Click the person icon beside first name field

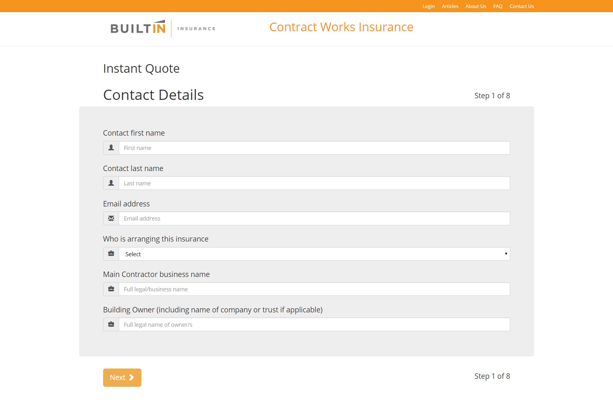111,147
